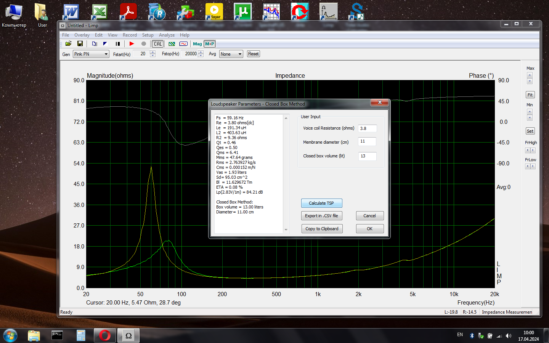Screen dimensions: 549x343
Task: Switch the plot to Mag view
Action: click(197, 44)
